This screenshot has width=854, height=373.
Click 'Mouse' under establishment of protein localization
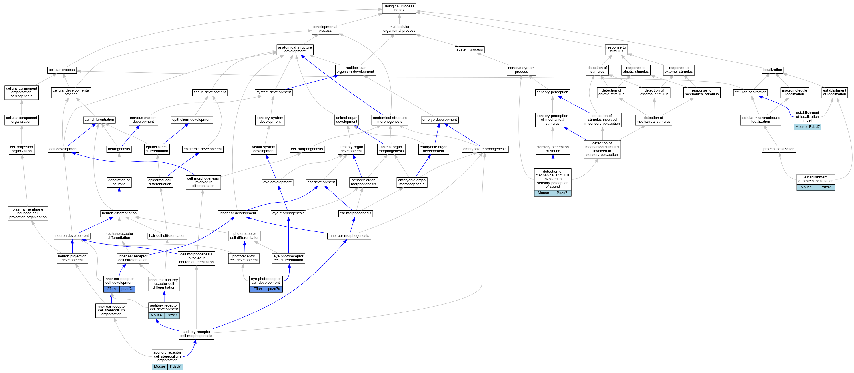(x=806, y=187)
